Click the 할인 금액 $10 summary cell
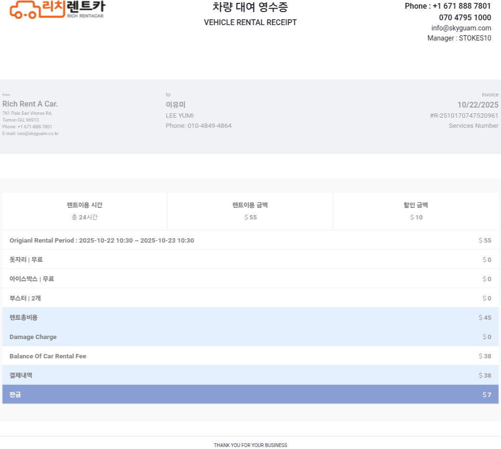The width and height of the screenshot is (501, 449). click(416, 211)
